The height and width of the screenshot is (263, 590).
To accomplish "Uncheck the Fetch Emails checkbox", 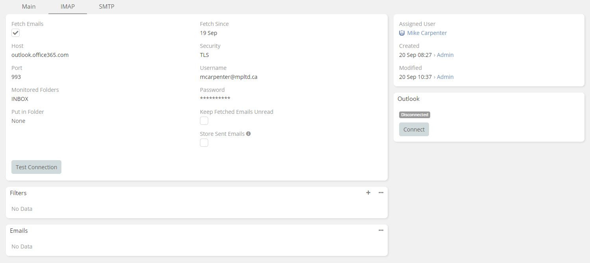I will point(16,33).
